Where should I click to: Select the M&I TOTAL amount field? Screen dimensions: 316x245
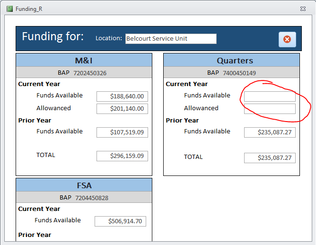click(122, 156)
